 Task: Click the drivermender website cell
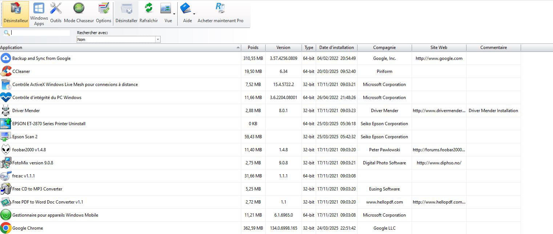click(x=439, y=111)
